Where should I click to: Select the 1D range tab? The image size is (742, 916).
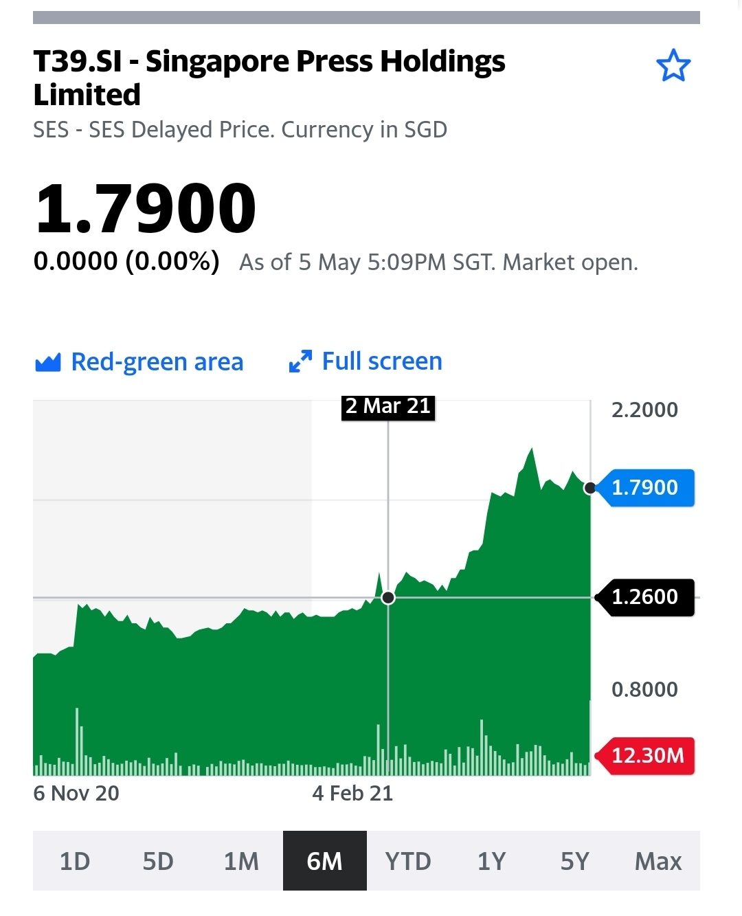tap(75, 860)
